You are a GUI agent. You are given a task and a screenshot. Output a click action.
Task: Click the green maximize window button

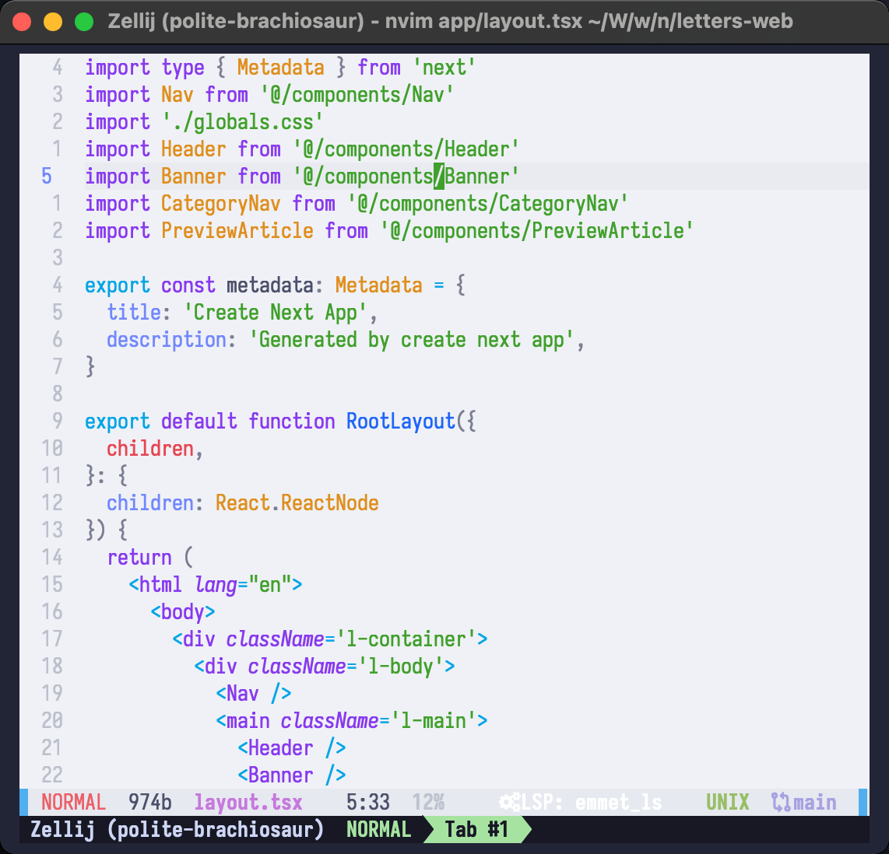(x=83, y=21)
